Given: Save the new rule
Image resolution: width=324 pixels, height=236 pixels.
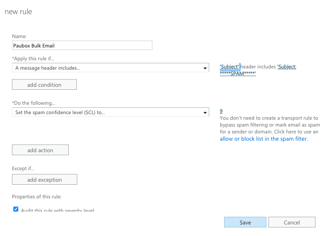Looking at the screenshot, I should tap(245, 222).
